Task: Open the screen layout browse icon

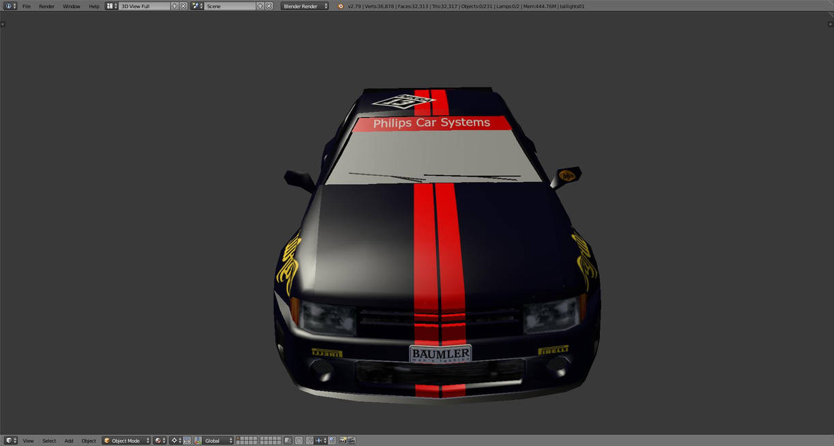Action: point(112,5)
